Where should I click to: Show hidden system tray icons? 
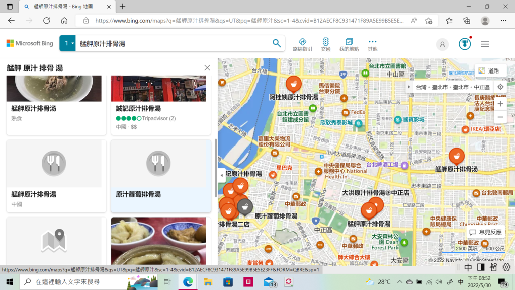coord(400,282)
